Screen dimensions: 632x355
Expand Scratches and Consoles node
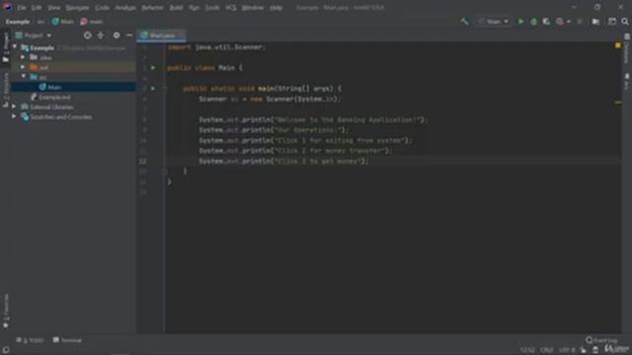[14, 116]
